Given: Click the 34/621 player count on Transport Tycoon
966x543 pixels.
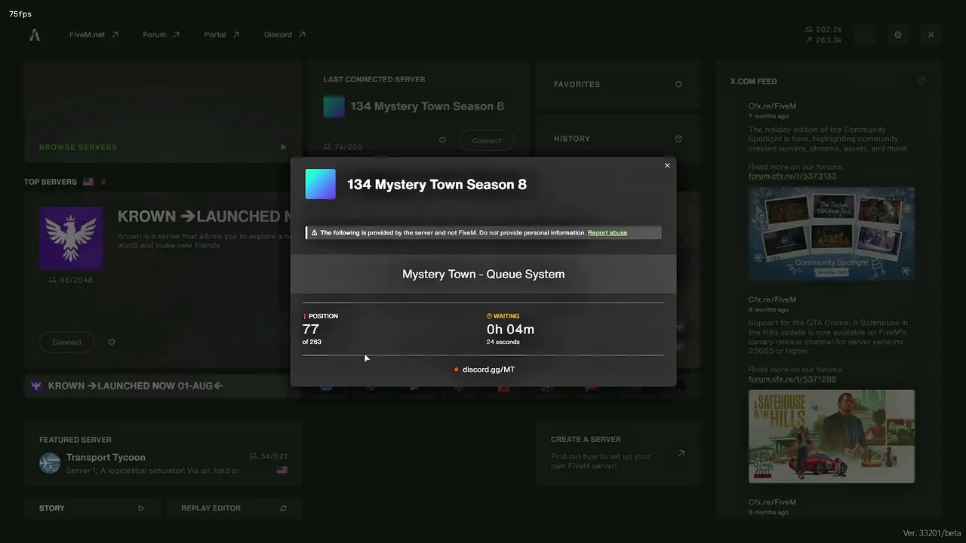Looking at the screenshot, I should pos(269,456).
